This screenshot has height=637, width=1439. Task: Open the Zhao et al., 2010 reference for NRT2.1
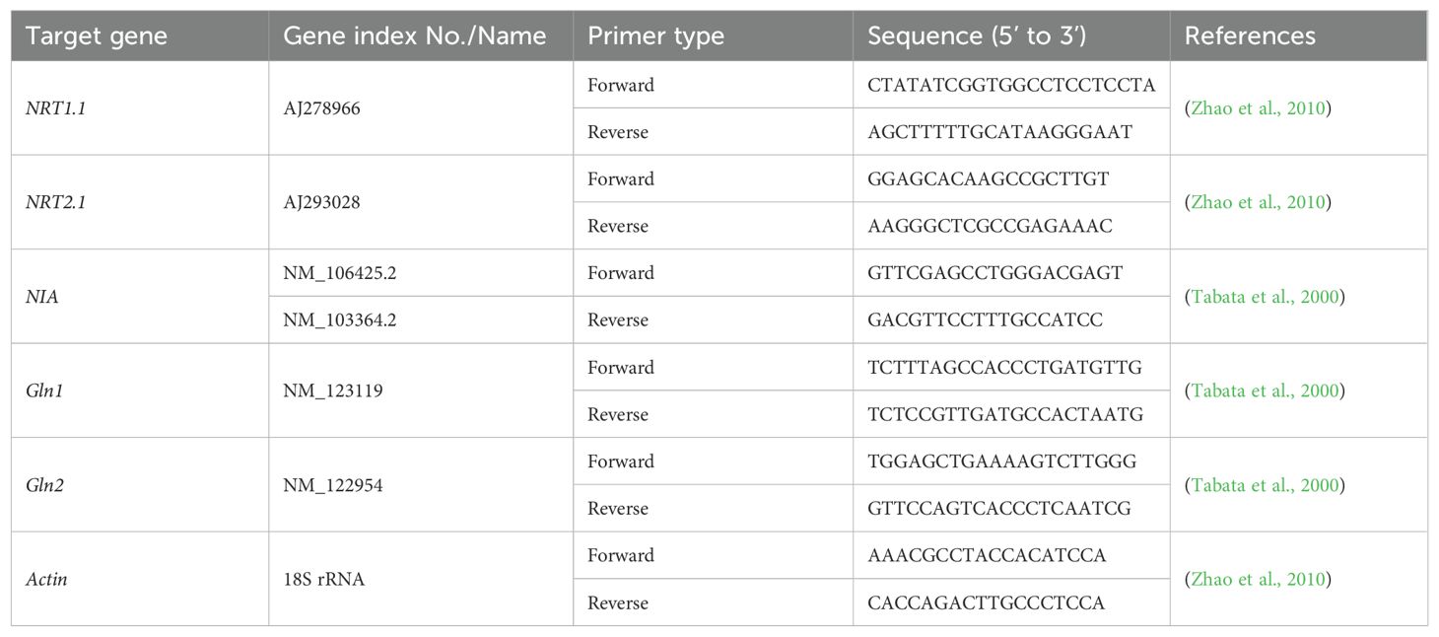pos(1259,202)
